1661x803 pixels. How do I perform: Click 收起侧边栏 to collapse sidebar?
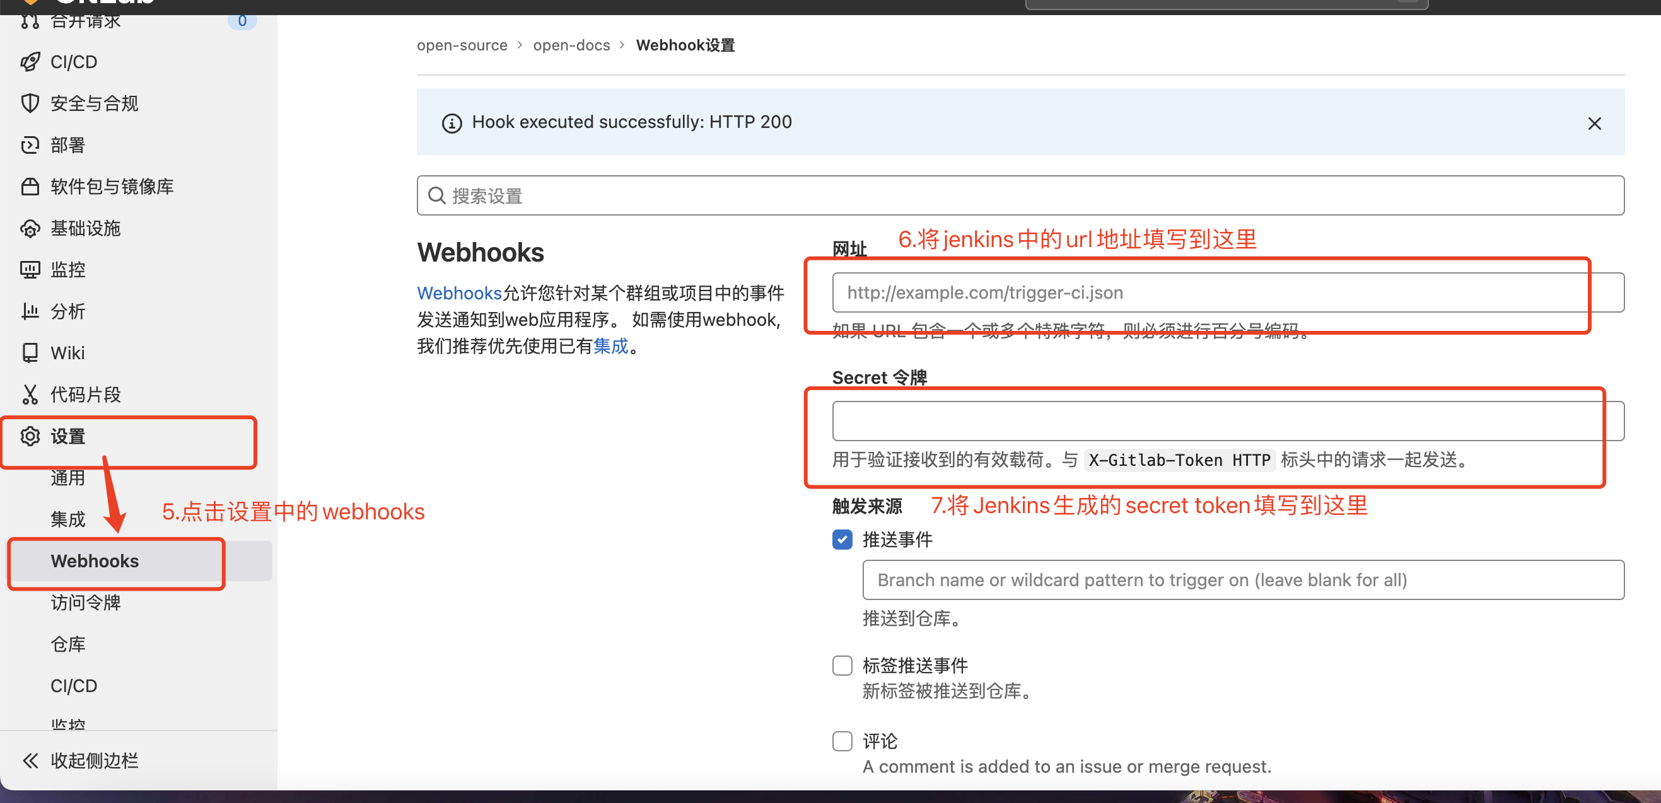point(94,761)
